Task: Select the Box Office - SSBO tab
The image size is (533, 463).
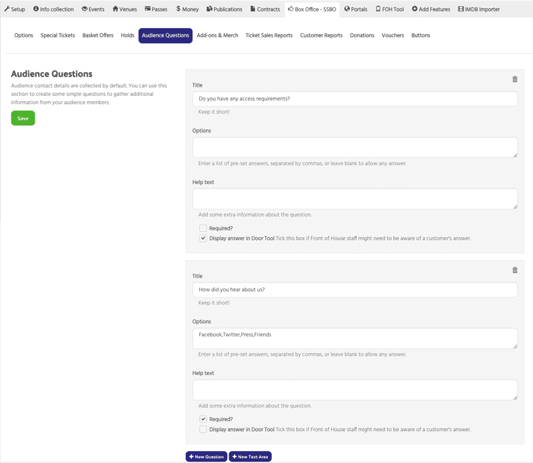Action: (312, 9)
